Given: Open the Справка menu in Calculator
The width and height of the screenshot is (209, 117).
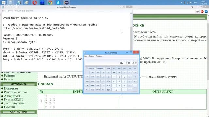Looking at the screenshot, I should pyautogui.click(x=99, y=56).
